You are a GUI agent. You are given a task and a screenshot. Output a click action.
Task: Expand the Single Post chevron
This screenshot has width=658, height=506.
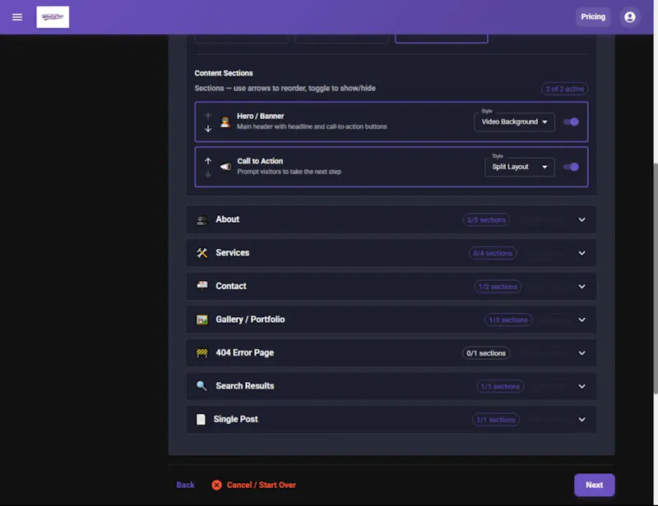(582, 419)
